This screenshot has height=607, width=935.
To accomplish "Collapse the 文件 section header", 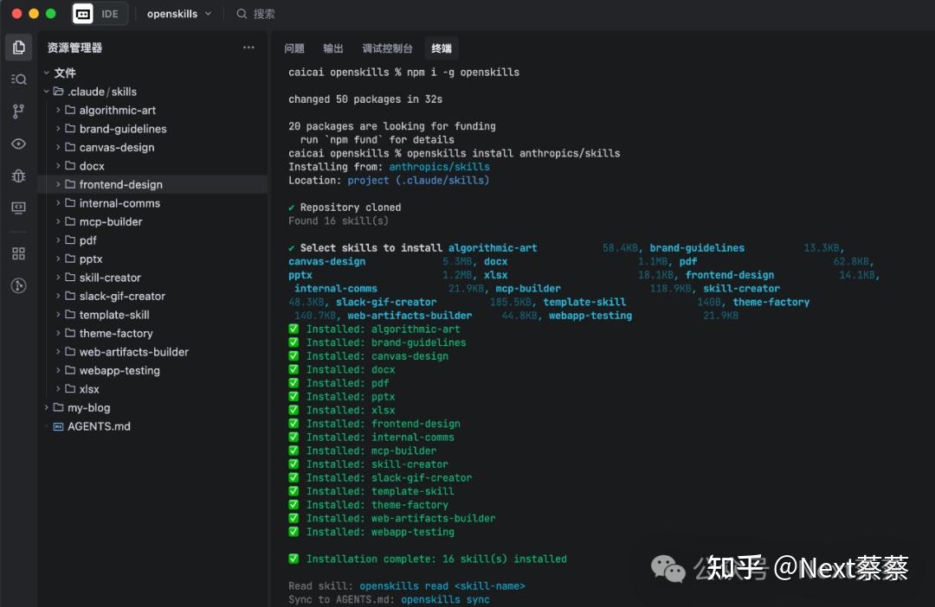I will pos(65,73).
